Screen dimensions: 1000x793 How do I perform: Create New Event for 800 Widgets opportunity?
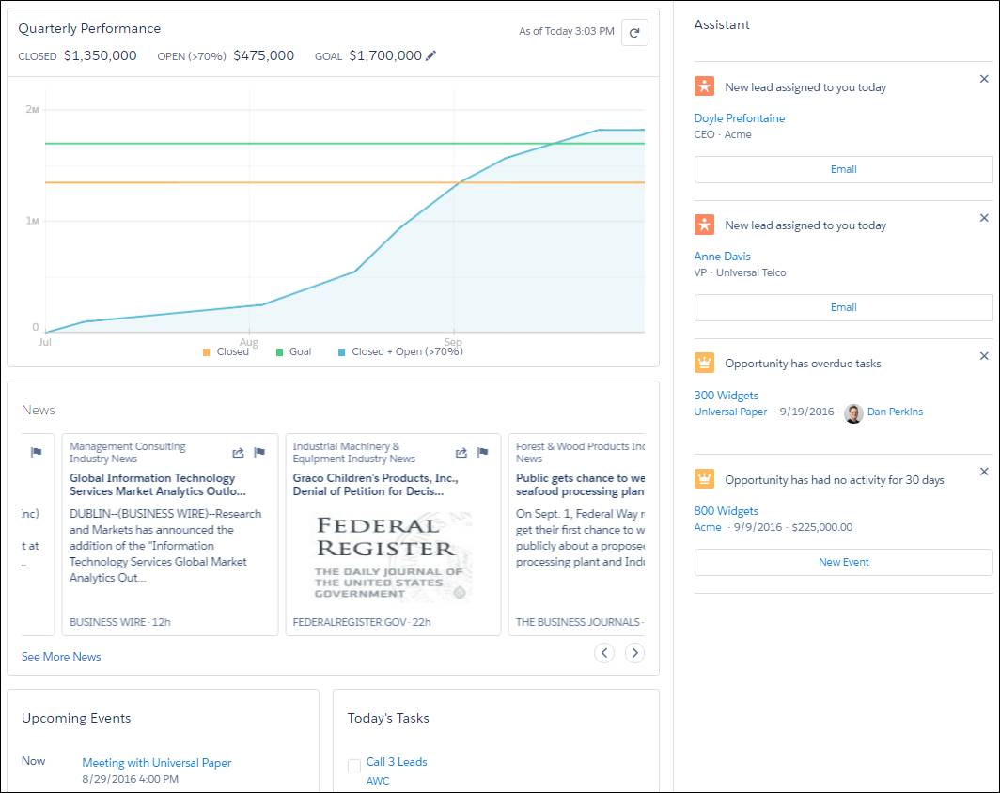pos(843,561)
